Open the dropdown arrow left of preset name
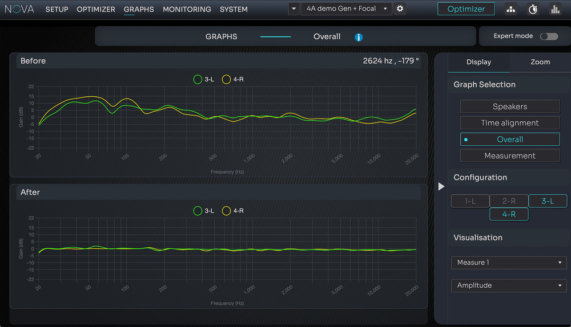Screen dimensions: 571x327 tap(293, 9)
